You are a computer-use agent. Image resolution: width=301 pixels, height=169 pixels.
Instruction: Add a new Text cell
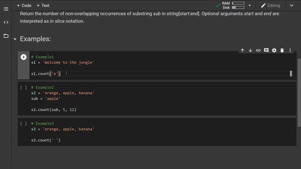click(x=43, y=6)
